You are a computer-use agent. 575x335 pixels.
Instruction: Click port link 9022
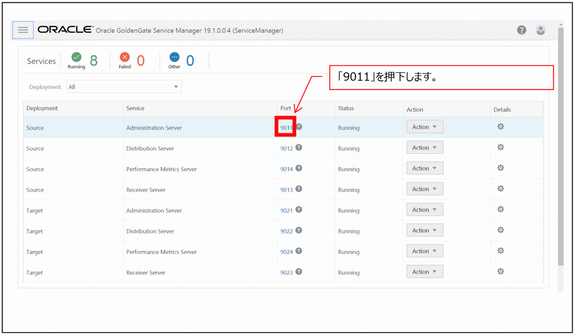click(286, 231)
